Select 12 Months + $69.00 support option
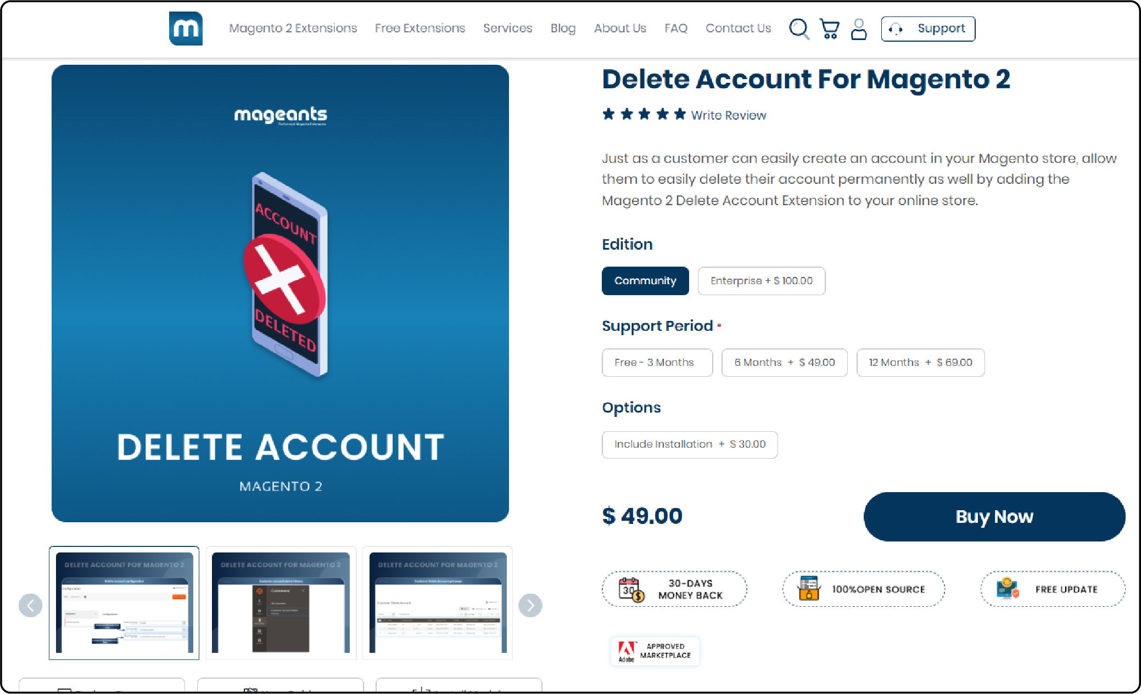The image size is (1141, 694). 920,362
